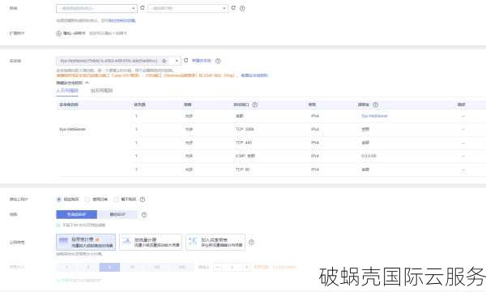This screenshot has width=486, height=292.
Task: Select the billed-by-bandwidth card
Action: (86, 242)
